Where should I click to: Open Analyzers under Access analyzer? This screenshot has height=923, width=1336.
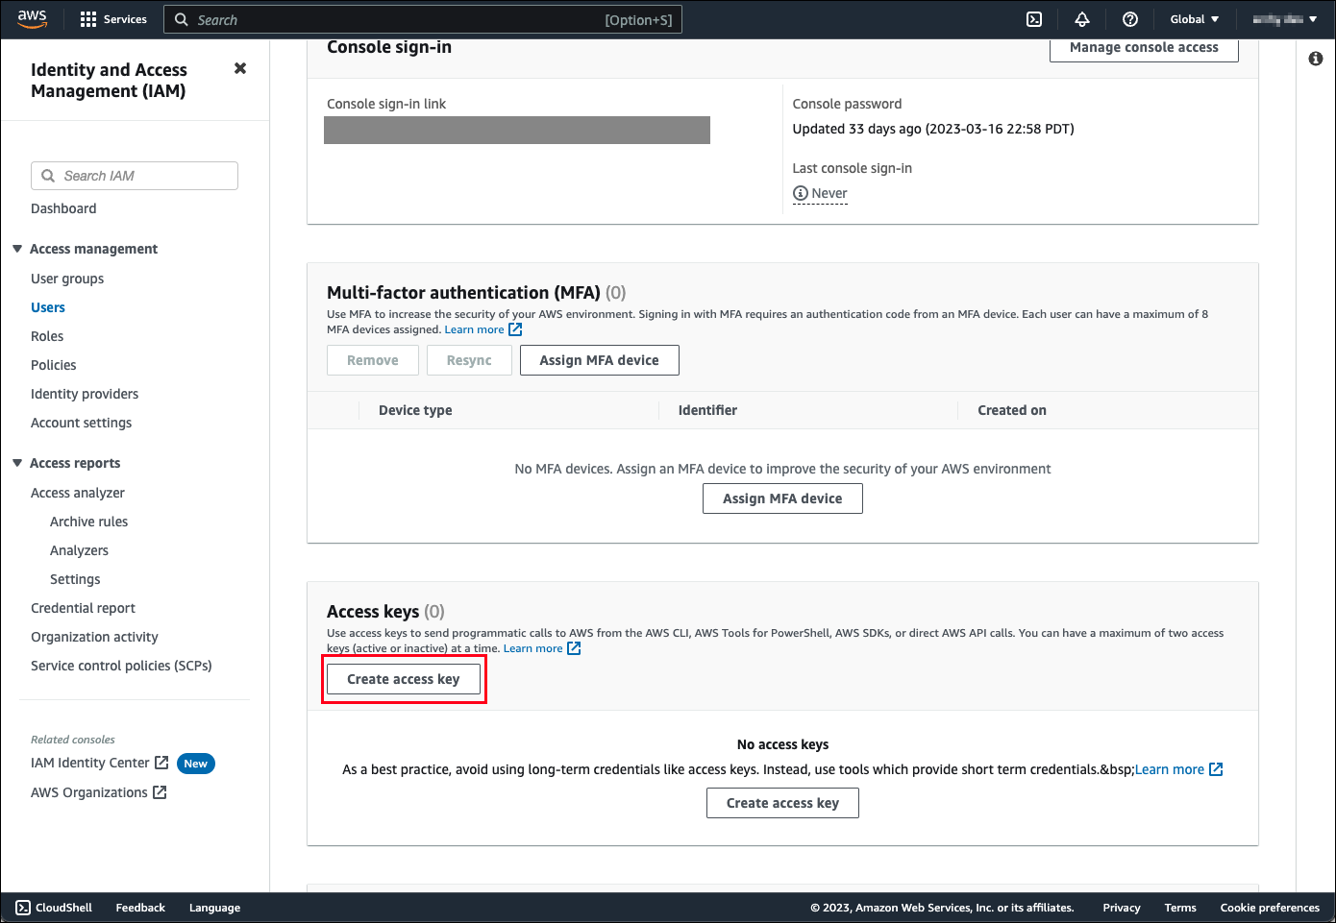(x=80, y=550)
